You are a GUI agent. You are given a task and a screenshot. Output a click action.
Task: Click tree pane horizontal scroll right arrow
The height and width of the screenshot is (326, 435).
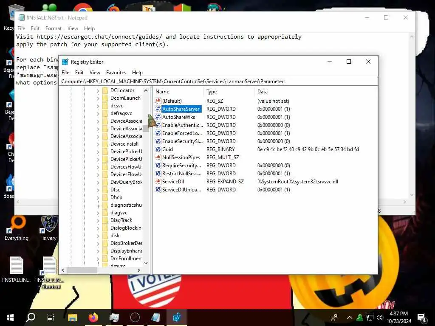[139, 270]
